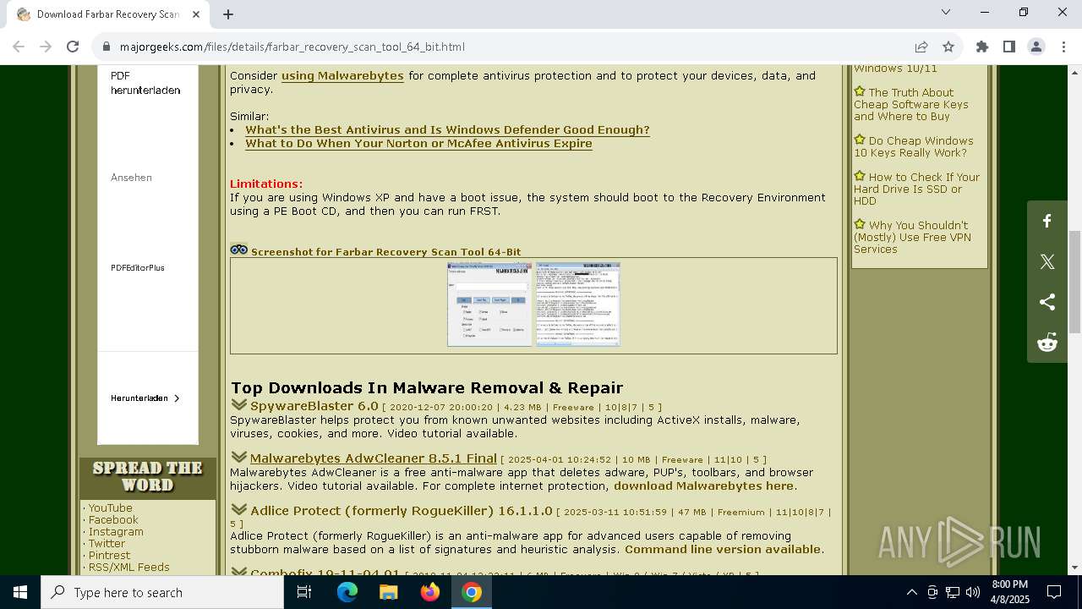Open first Farbar screenshot thumbnail
1082x609 pixels.
point(489,304)
